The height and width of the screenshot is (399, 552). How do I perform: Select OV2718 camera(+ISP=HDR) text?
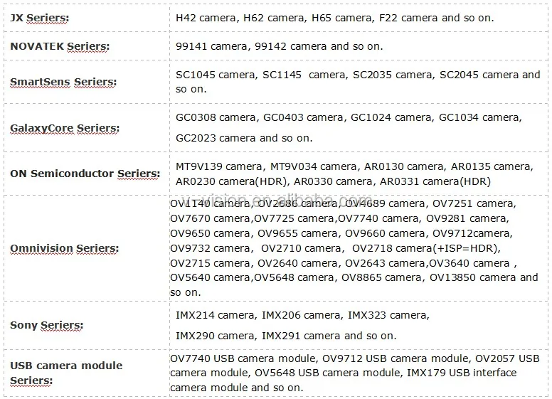point(426,249)
